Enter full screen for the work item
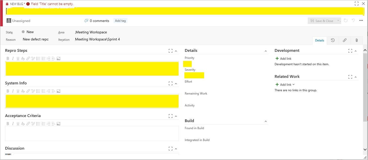This screenshot has width=368, height=160. (356, 4)
